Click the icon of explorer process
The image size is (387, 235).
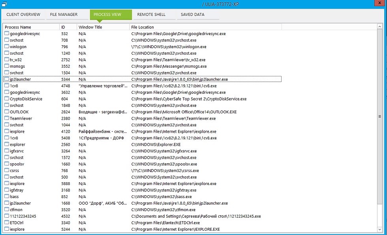pos(7,144)
